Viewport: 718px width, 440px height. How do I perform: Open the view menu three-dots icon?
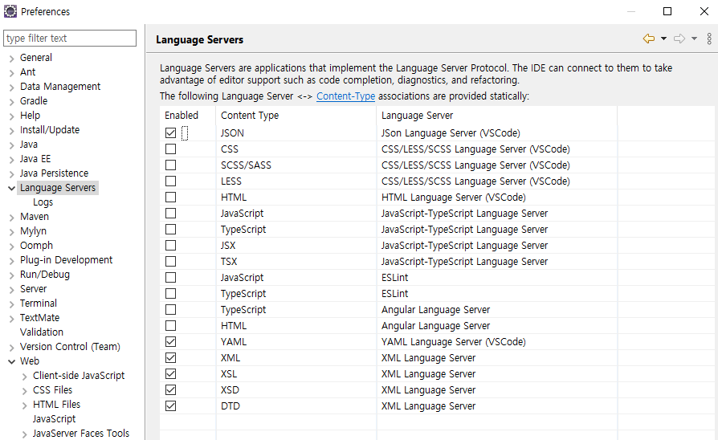709,39
